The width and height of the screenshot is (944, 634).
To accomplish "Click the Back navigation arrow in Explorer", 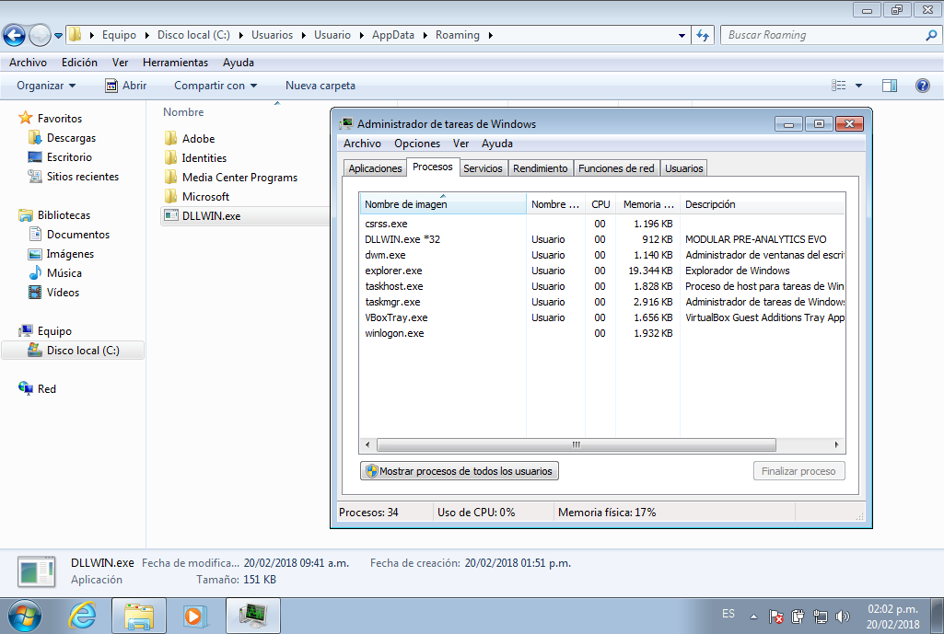I will point(15,35).
